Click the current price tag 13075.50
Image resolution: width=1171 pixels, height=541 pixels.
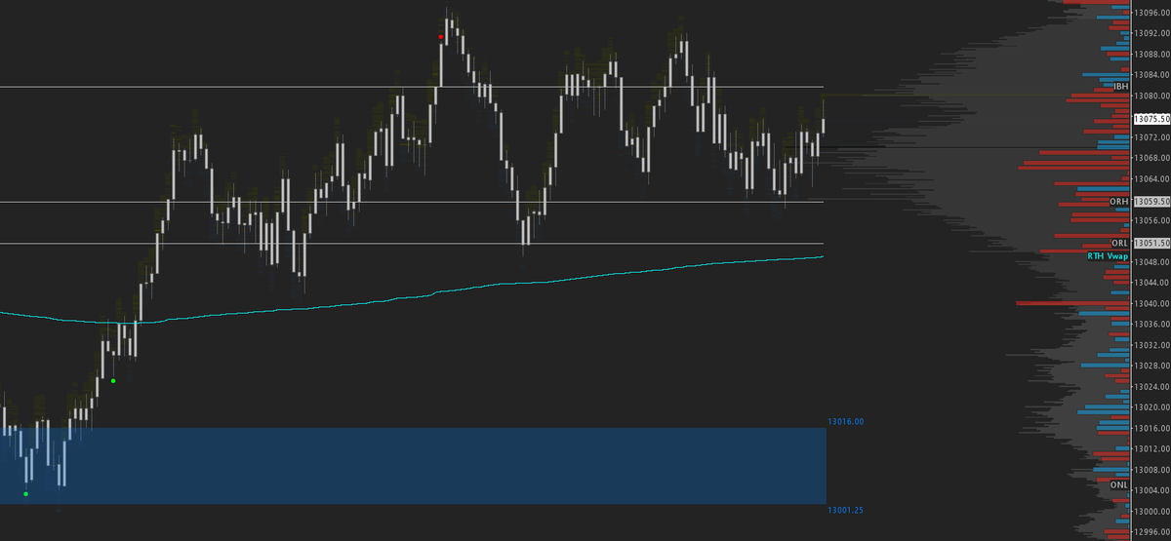(1151, 118)
